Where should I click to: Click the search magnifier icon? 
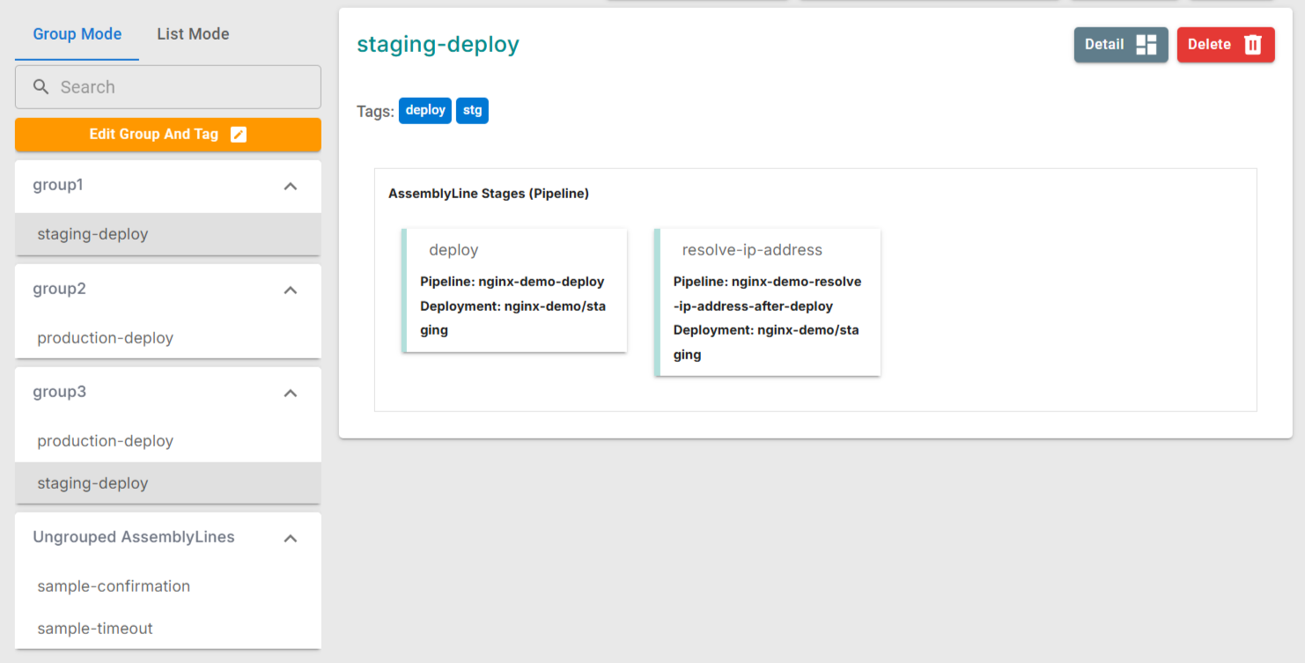point(41,87)
